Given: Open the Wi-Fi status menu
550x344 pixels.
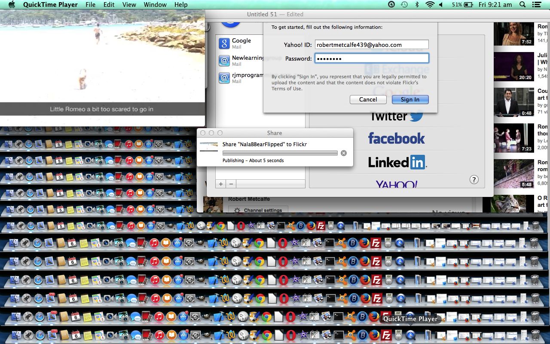Looking at the screenshot, I should [x=430, y=5].
